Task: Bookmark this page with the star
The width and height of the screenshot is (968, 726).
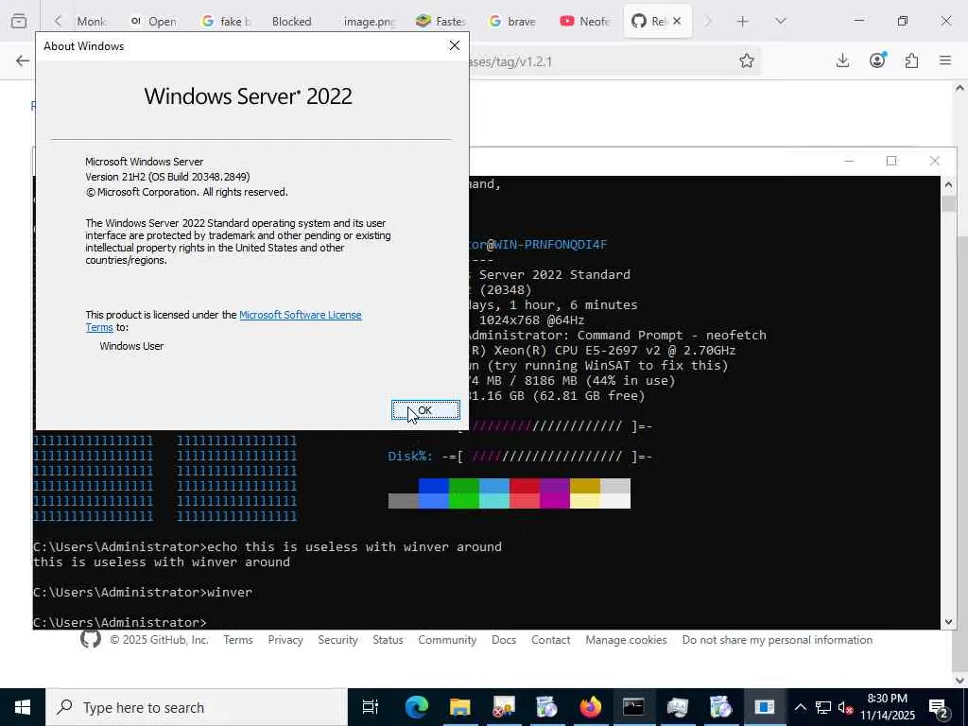Action: pos(747,61)
